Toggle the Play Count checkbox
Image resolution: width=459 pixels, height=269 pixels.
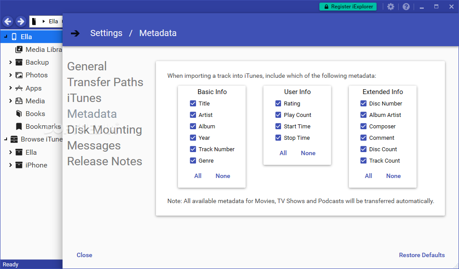pos(278,115)
